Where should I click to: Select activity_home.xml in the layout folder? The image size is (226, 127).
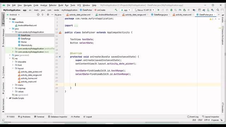tap(29, 78)
